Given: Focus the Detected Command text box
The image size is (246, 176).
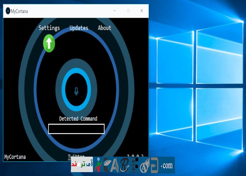Looking at the screenshot, I should [76, 129].
